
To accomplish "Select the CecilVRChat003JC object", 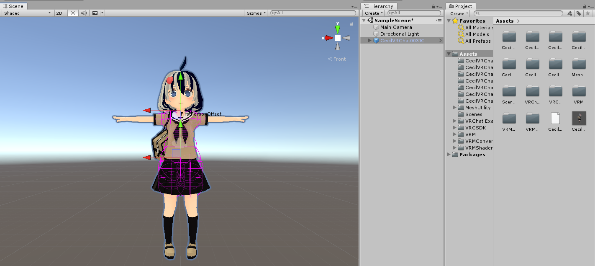I will [402, 41].
